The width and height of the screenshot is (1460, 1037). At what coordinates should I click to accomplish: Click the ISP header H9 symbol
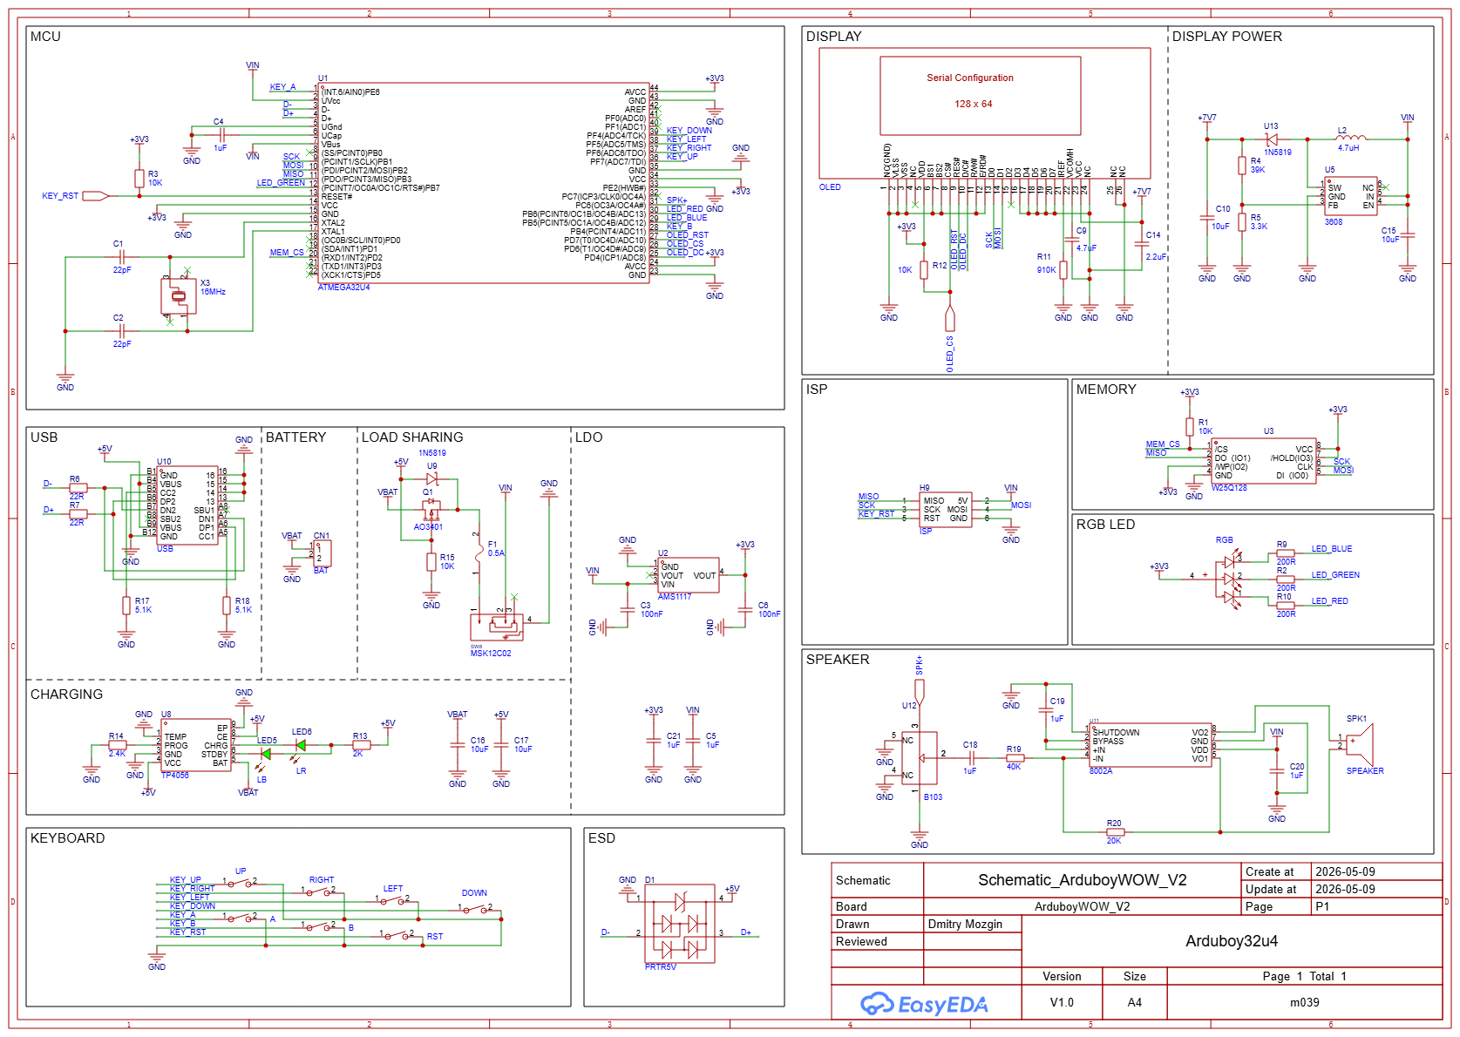coord(946,510)
